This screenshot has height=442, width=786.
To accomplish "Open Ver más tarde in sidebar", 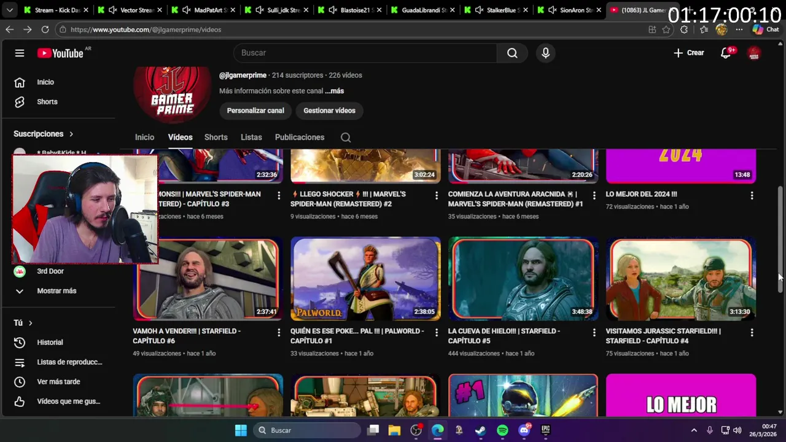I will [x=58, y=382].
